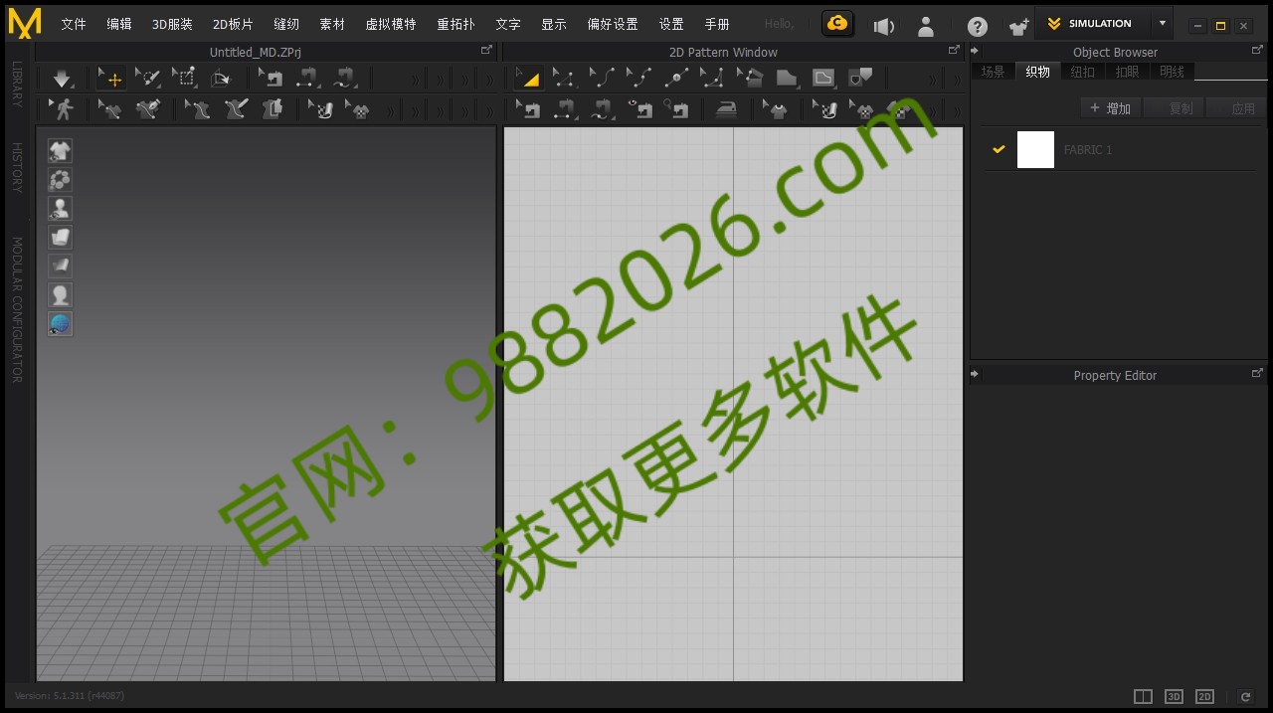This screenshot has height=713, width=1273.
Task: Undock the Property Editor pop-out icon
Action: click(x=1257, y=374)
